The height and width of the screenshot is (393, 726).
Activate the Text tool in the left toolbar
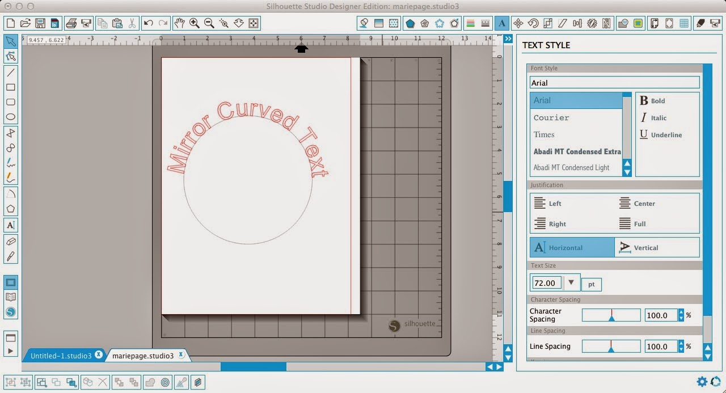[11, 225]
